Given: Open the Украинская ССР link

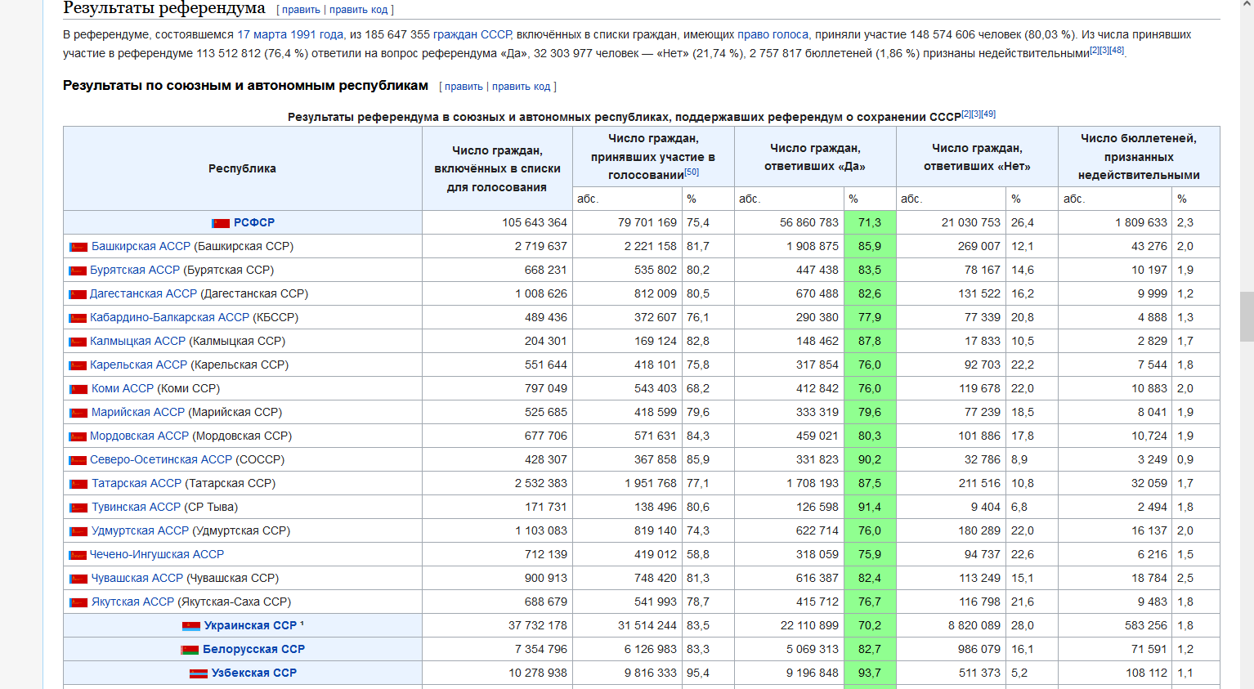Looking at the screenshot, I should point(250,625).
